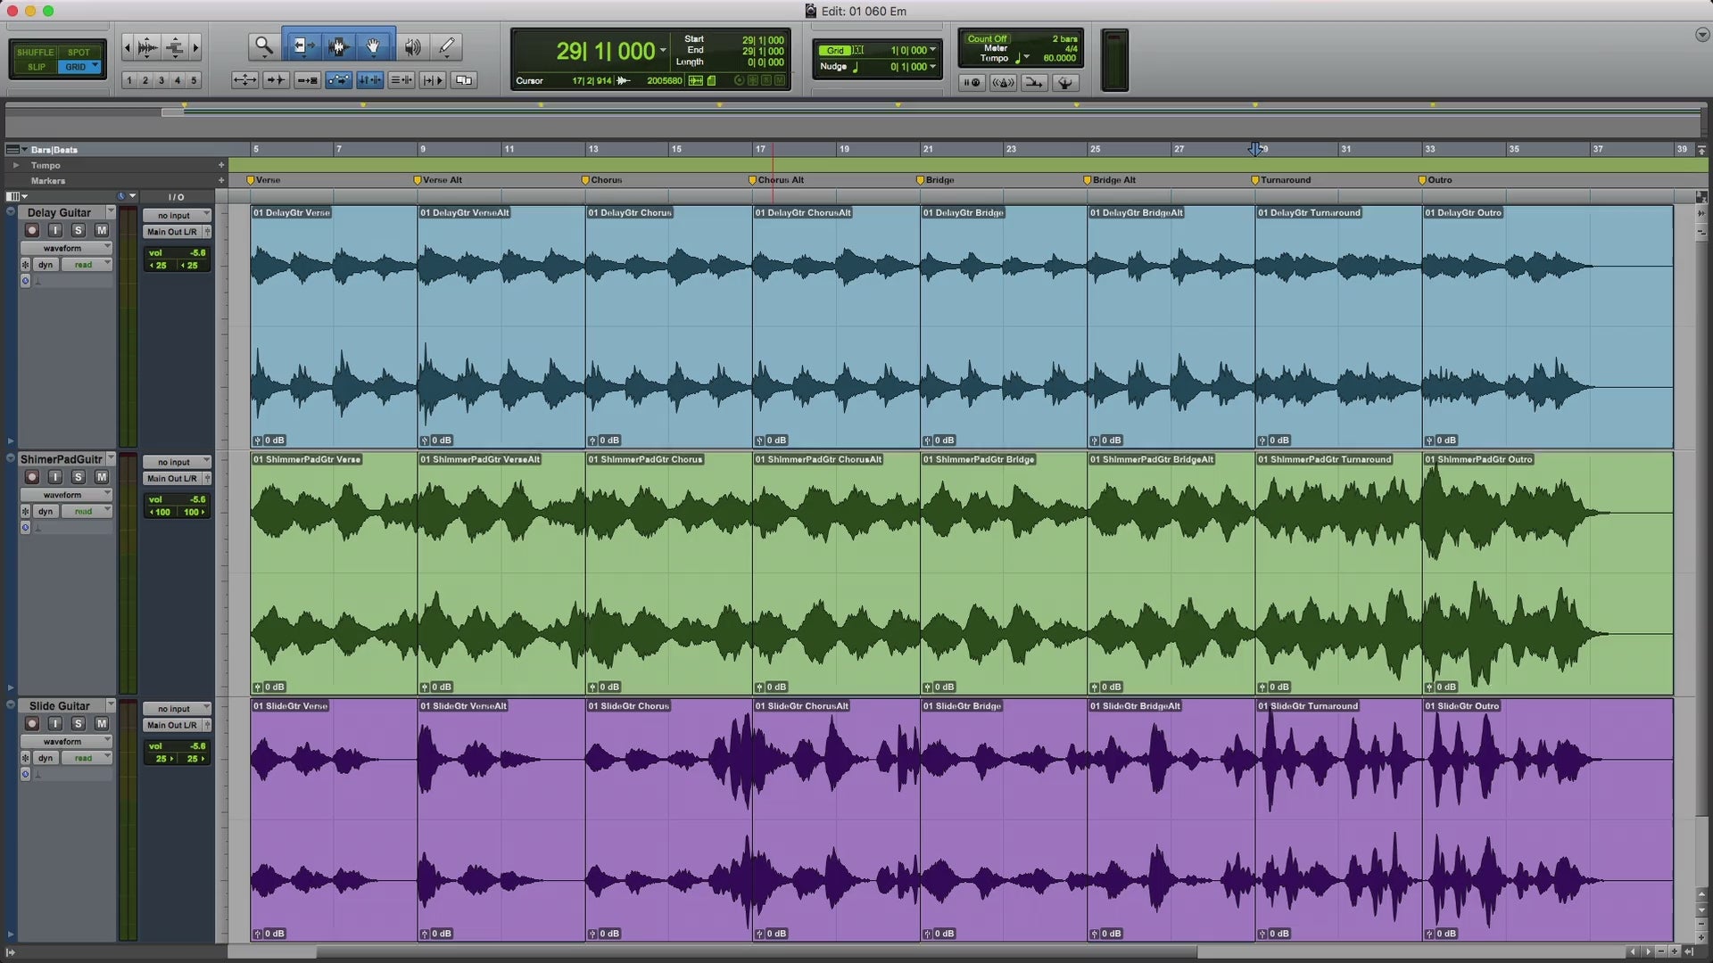Click the Link Timeline and Edit Selection icon
This screenshot has width=1713, height=963.
pyautogui.click(x=369, y=80)
